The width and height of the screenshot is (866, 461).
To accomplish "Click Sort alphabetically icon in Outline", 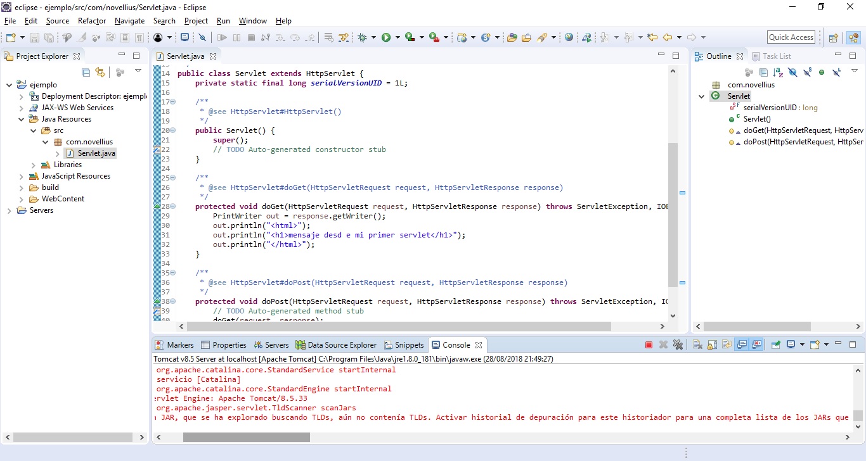I will point(778,72).
